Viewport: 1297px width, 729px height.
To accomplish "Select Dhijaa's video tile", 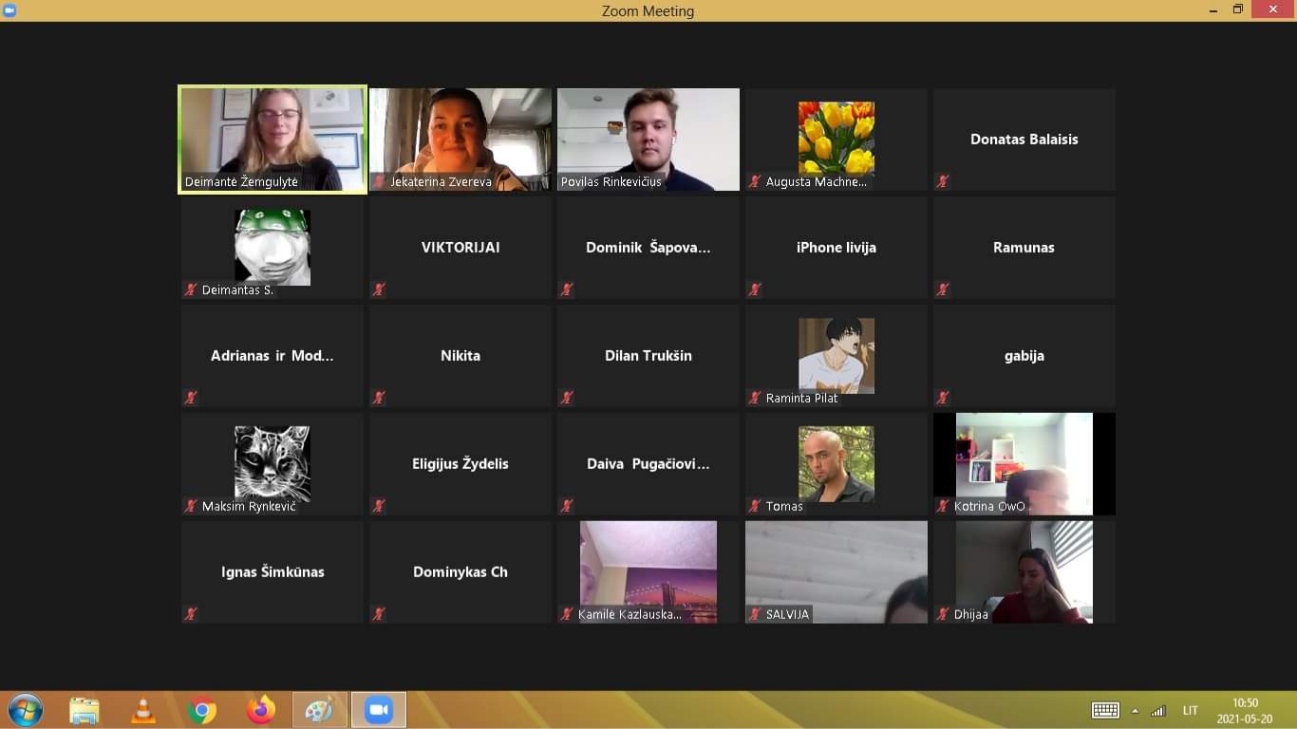I will pyautogui.click(x=1024, y=572).
